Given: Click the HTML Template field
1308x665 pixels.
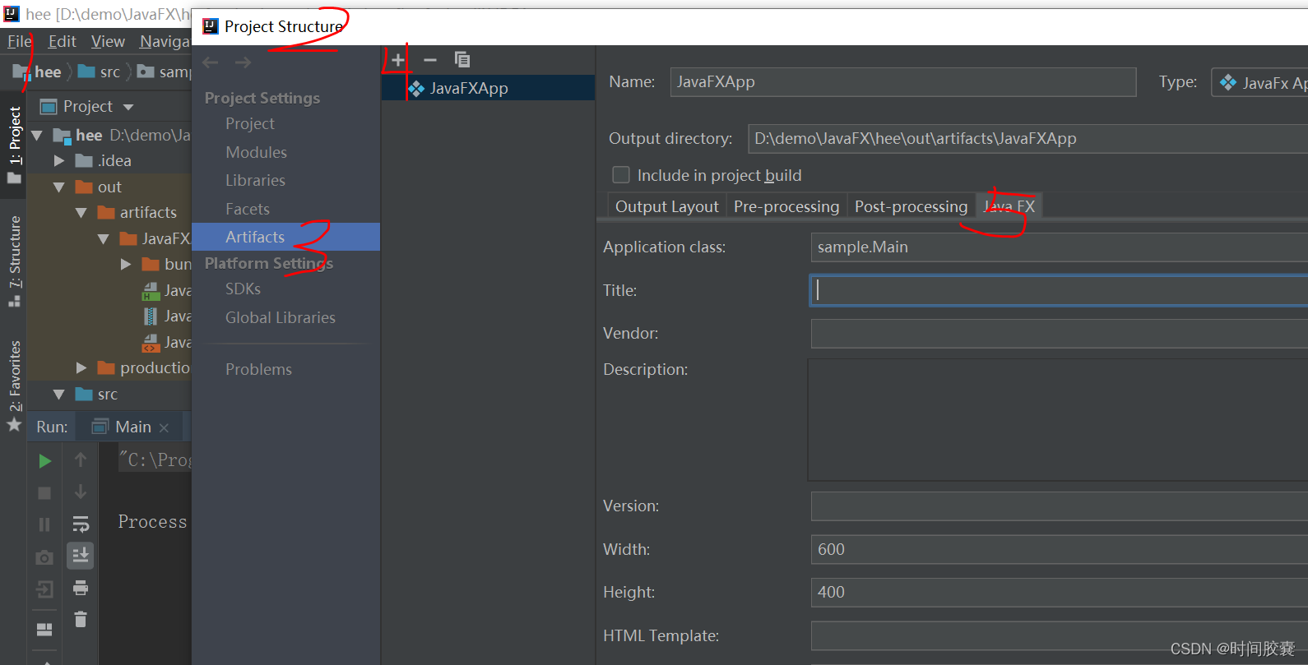Looking at the screenshot, I should click(1059, 635).
